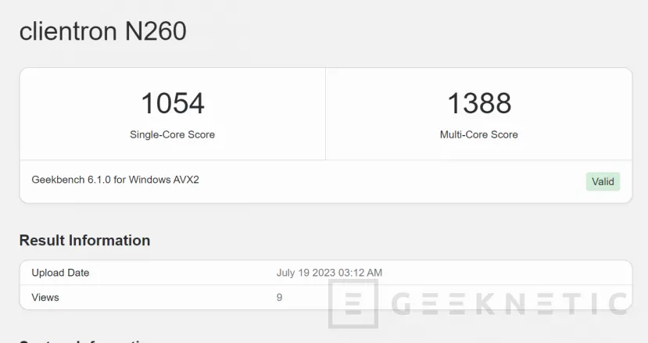Click the Result Information heading
This screenshot has height=343, width=648.
tap(84, 240)
